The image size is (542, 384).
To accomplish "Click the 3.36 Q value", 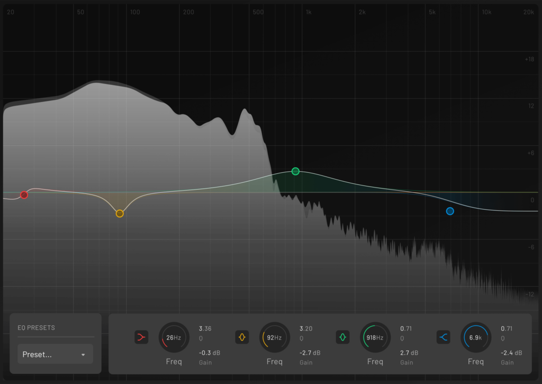I will (x=205, y=329).
